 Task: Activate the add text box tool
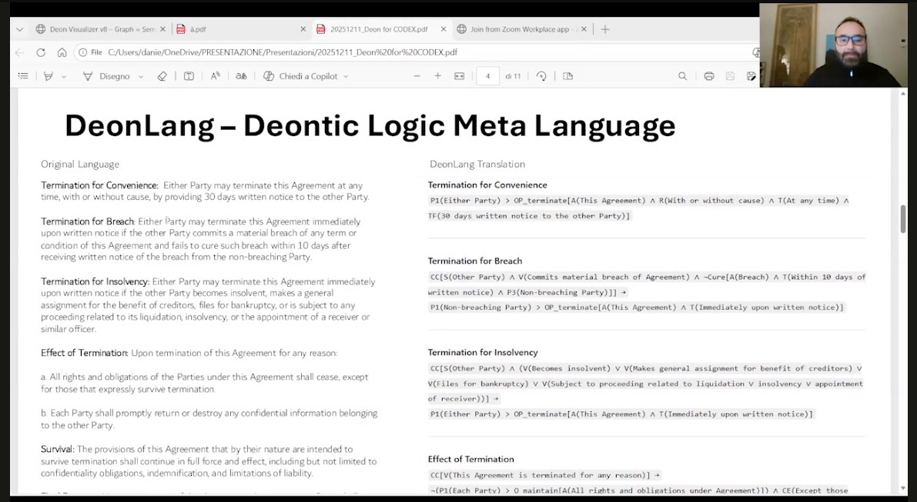tap(189, 76)
